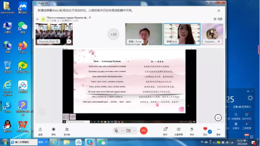Dismiss the Beta call screen notification
The image size is (260, 146).
pos(219,11)
